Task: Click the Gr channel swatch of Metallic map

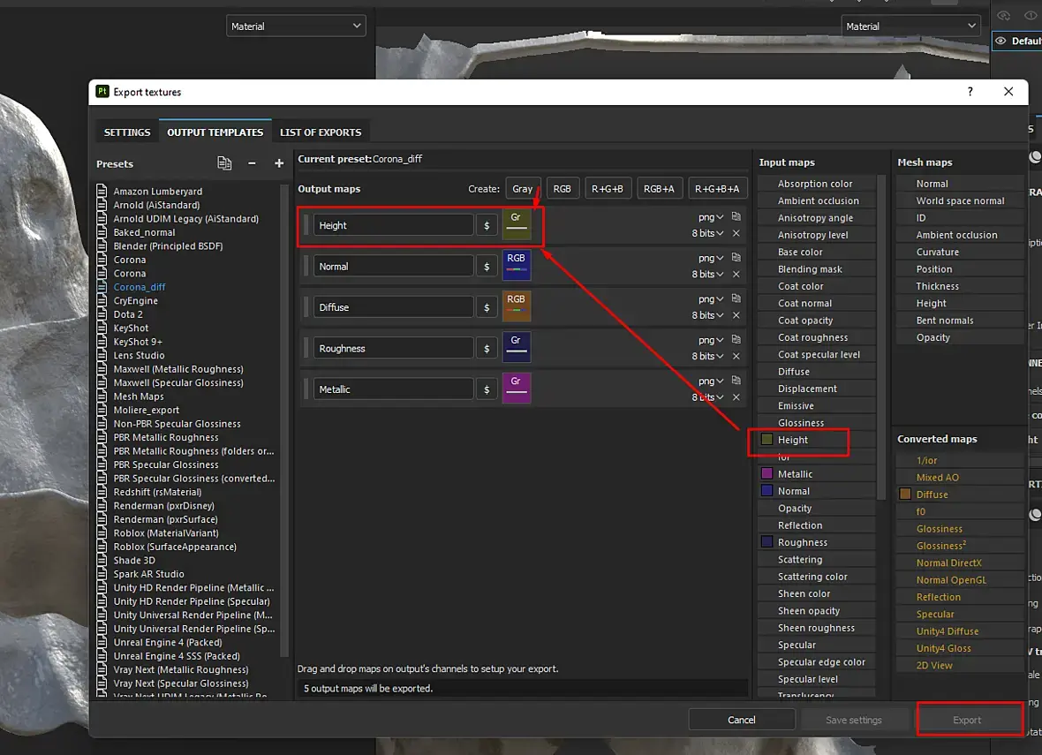Action: 516,389
